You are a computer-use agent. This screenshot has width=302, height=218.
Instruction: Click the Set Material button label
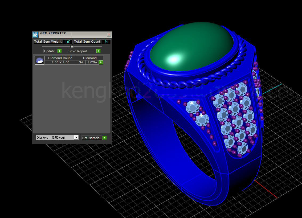[91, 138]
